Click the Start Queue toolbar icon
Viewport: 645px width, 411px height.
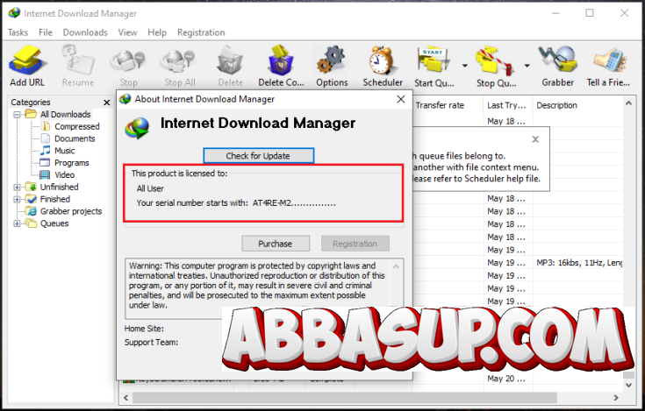(434, 67)
